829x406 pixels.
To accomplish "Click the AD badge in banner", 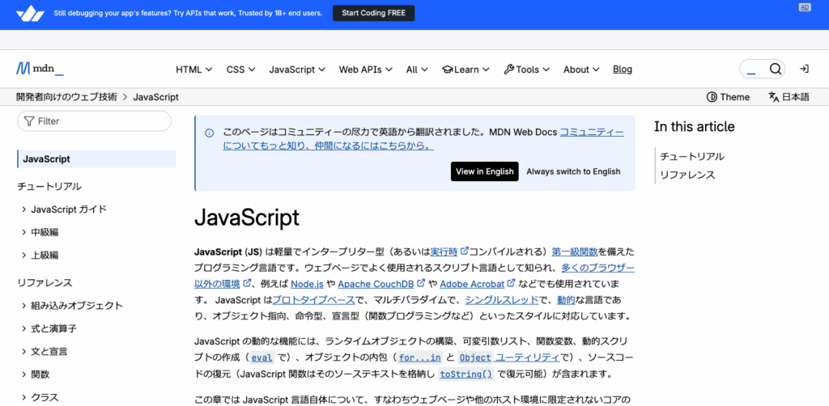I will coord(805,7).
